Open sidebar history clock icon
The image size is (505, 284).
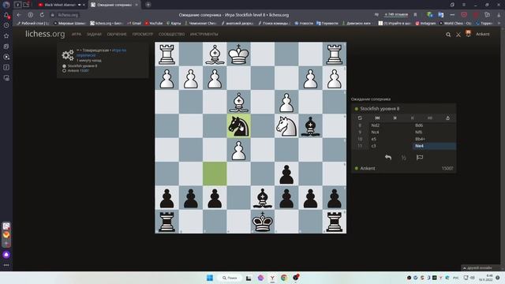(6, 25)
